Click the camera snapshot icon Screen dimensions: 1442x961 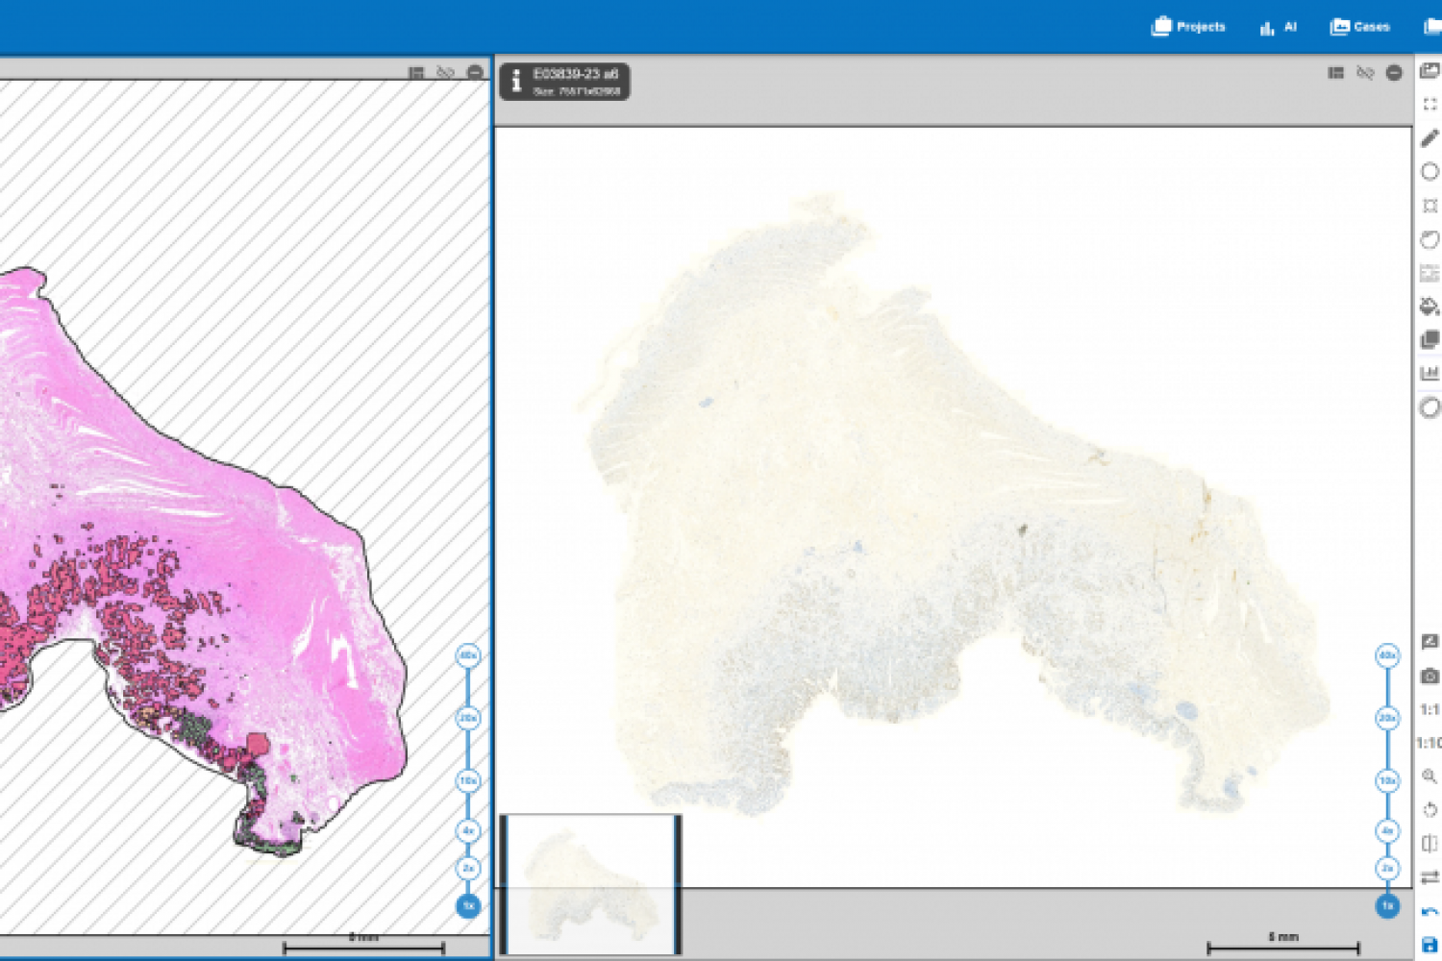(x=1430, y=677)
